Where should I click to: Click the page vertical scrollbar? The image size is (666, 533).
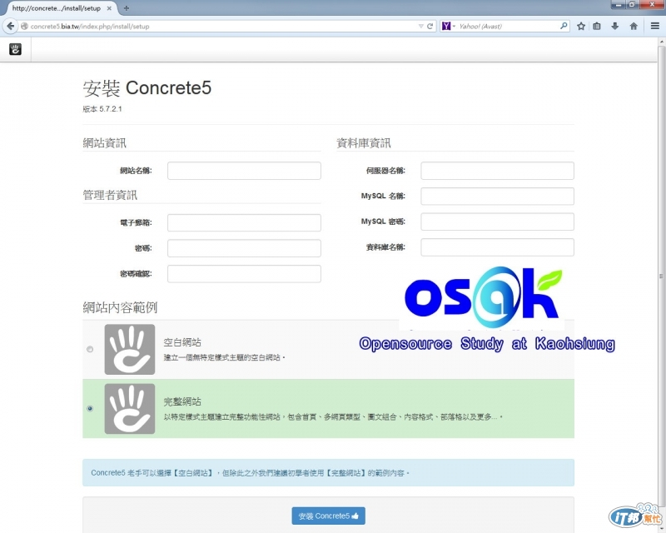pos(661,276)
